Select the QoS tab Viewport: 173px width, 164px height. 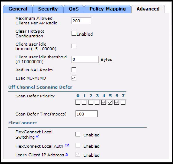pos(74,9)
